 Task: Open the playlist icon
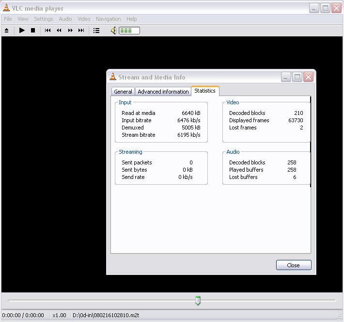[96, 31]
